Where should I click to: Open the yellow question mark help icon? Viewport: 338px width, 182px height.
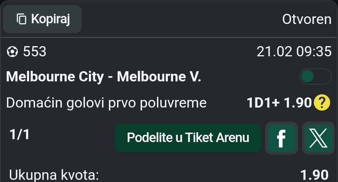coord(322,104)
